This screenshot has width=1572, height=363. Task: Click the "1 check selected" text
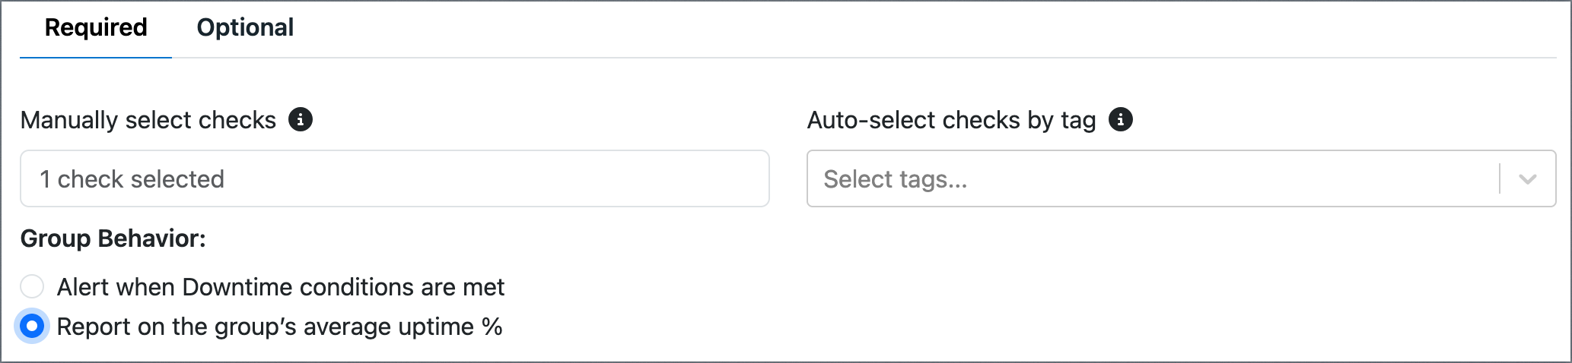tap(132, 179)
